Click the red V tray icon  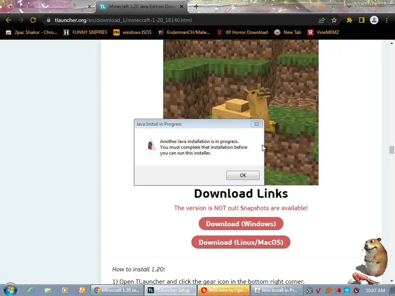coord(318,291)
